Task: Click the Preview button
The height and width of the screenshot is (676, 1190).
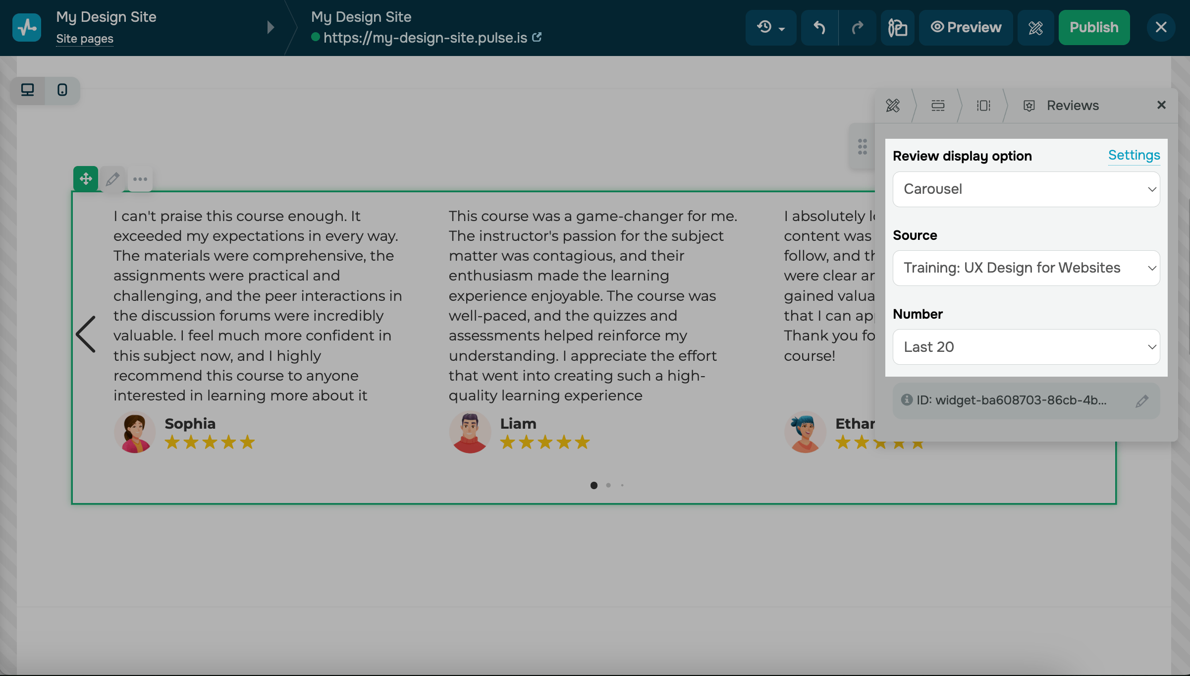Action: (x=966, y=27)
